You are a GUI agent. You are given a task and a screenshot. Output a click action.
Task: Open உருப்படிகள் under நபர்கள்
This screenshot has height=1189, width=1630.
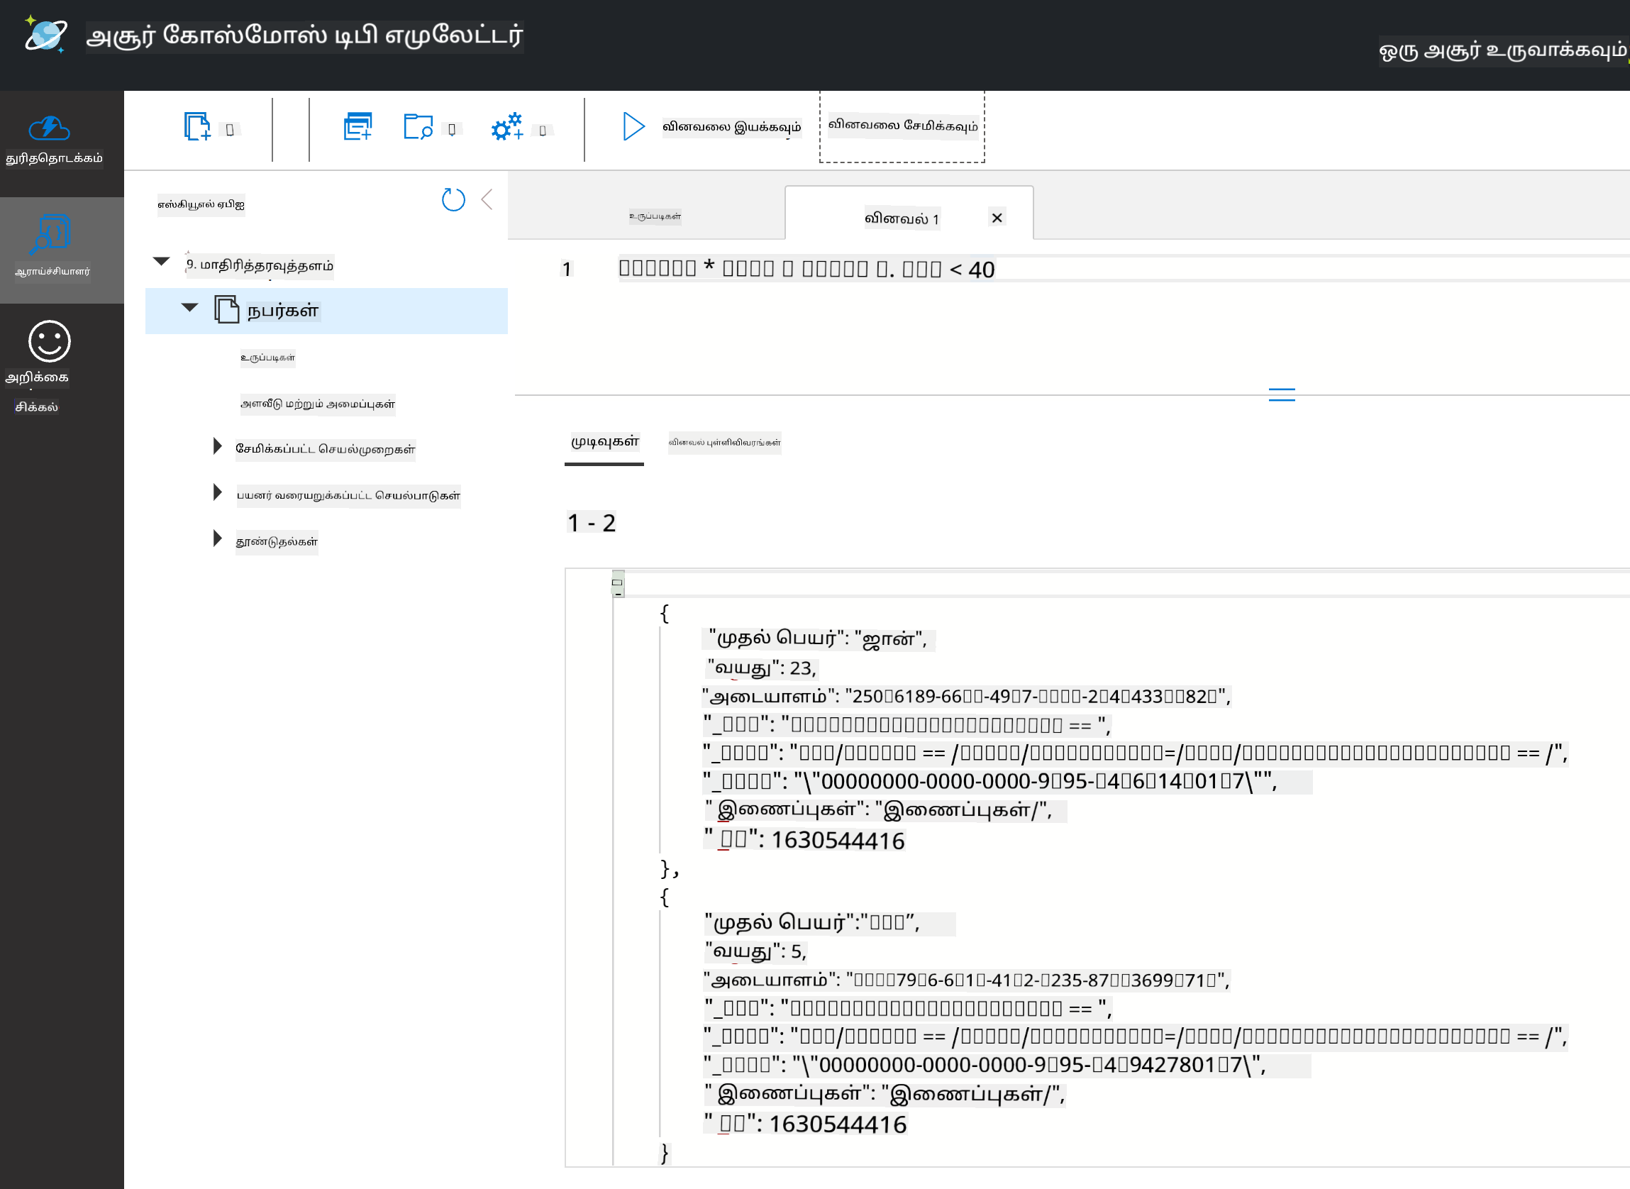[267, 358]
